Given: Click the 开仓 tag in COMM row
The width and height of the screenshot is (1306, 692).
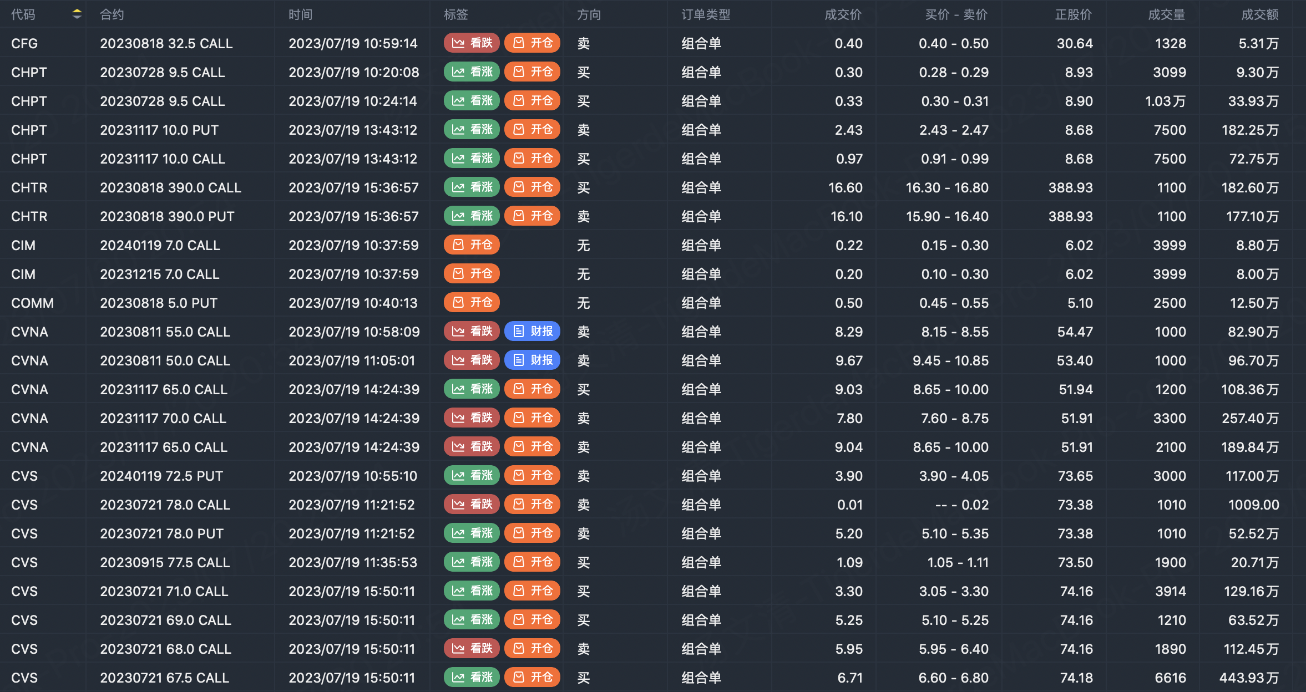Looking at the screenshot, I should pyautogui.click(x=472, y=303).
